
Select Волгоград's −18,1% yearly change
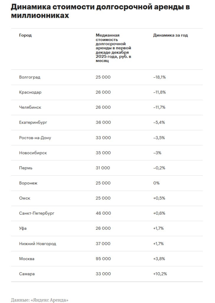pos(159,77)
